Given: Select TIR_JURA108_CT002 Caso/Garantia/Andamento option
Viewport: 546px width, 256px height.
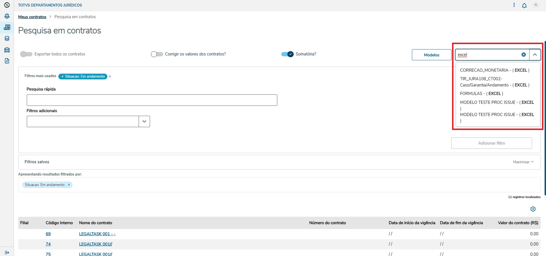Looking at the screenshot, I should point(495,82).
